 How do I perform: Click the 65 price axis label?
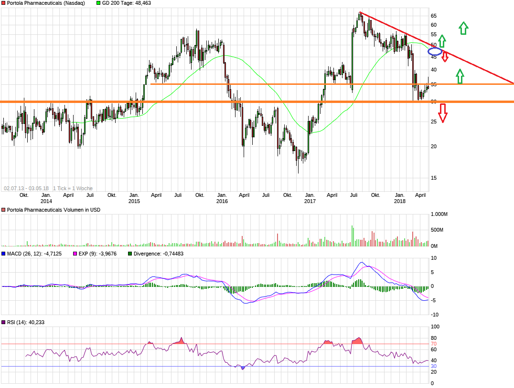[x=434, y=16]
